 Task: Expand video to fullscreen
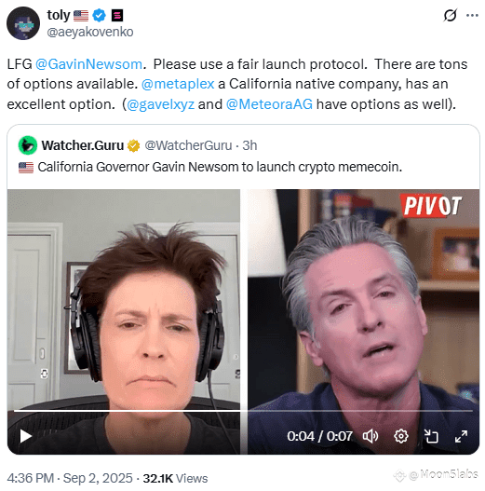click(x=461, y=436)
